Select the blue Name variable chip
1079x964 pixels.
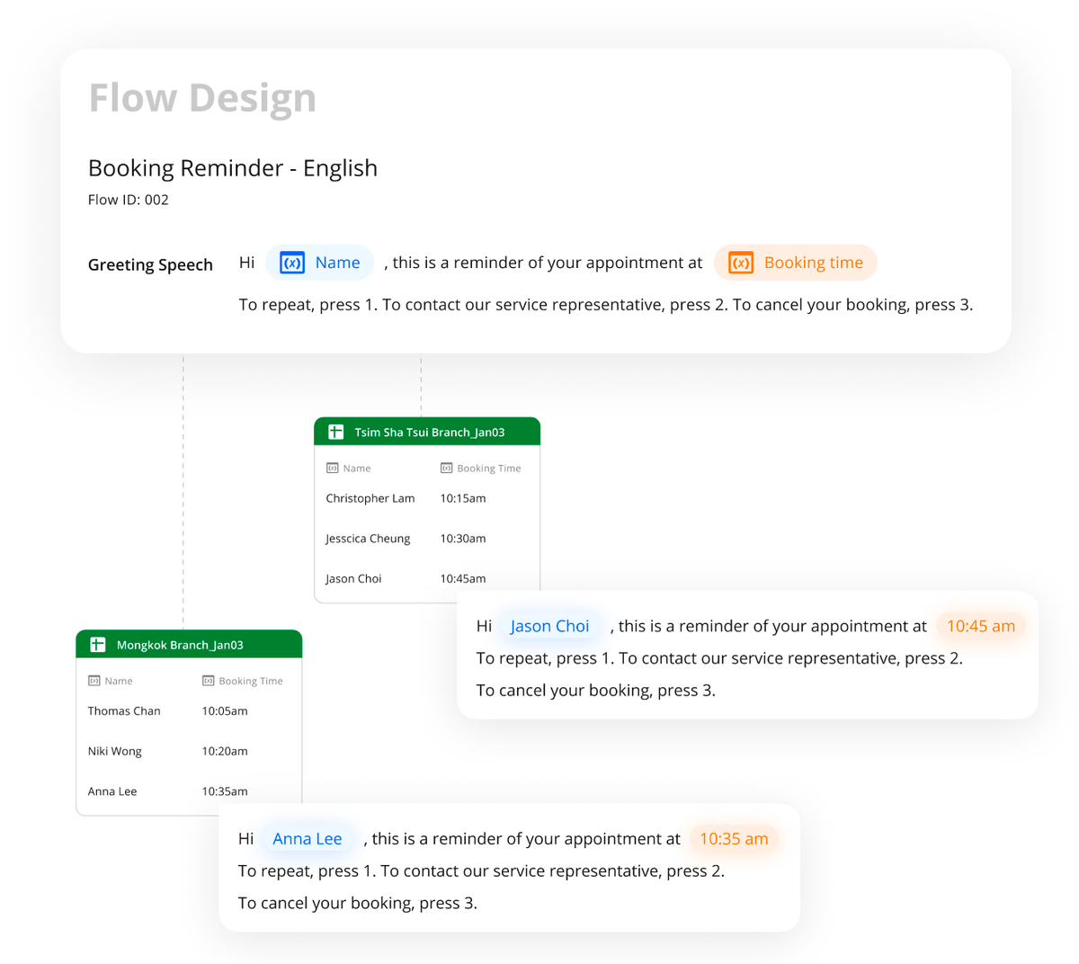320,263
